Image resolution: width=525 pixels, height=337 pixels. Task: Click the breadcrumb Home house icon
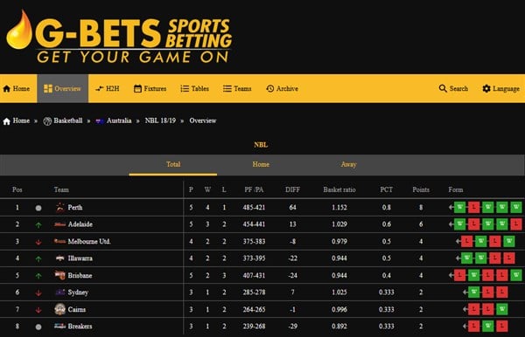[7, 120]
